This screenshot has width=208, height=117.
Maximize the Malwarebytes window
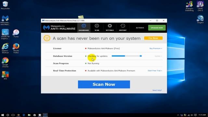(x=157, y=20)
